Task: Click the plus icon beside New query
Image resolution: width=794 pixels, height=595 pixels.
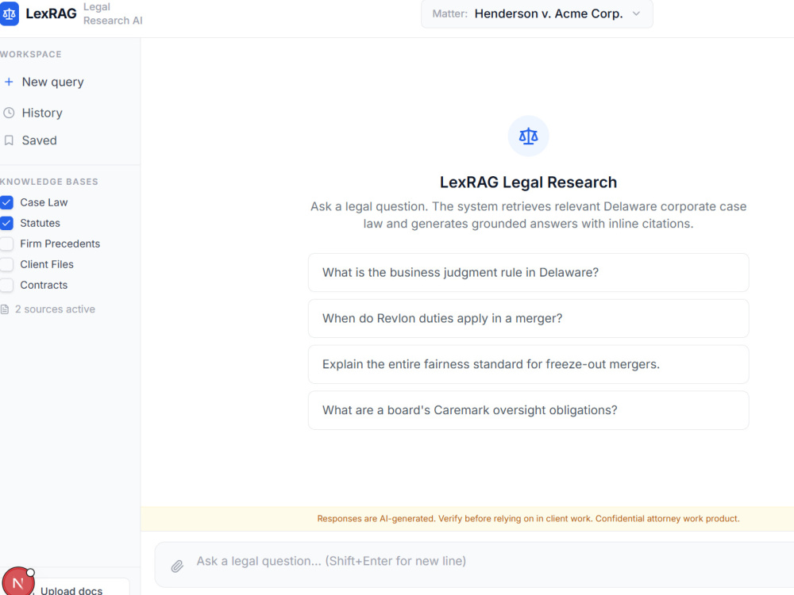Action: pos(9,82)
